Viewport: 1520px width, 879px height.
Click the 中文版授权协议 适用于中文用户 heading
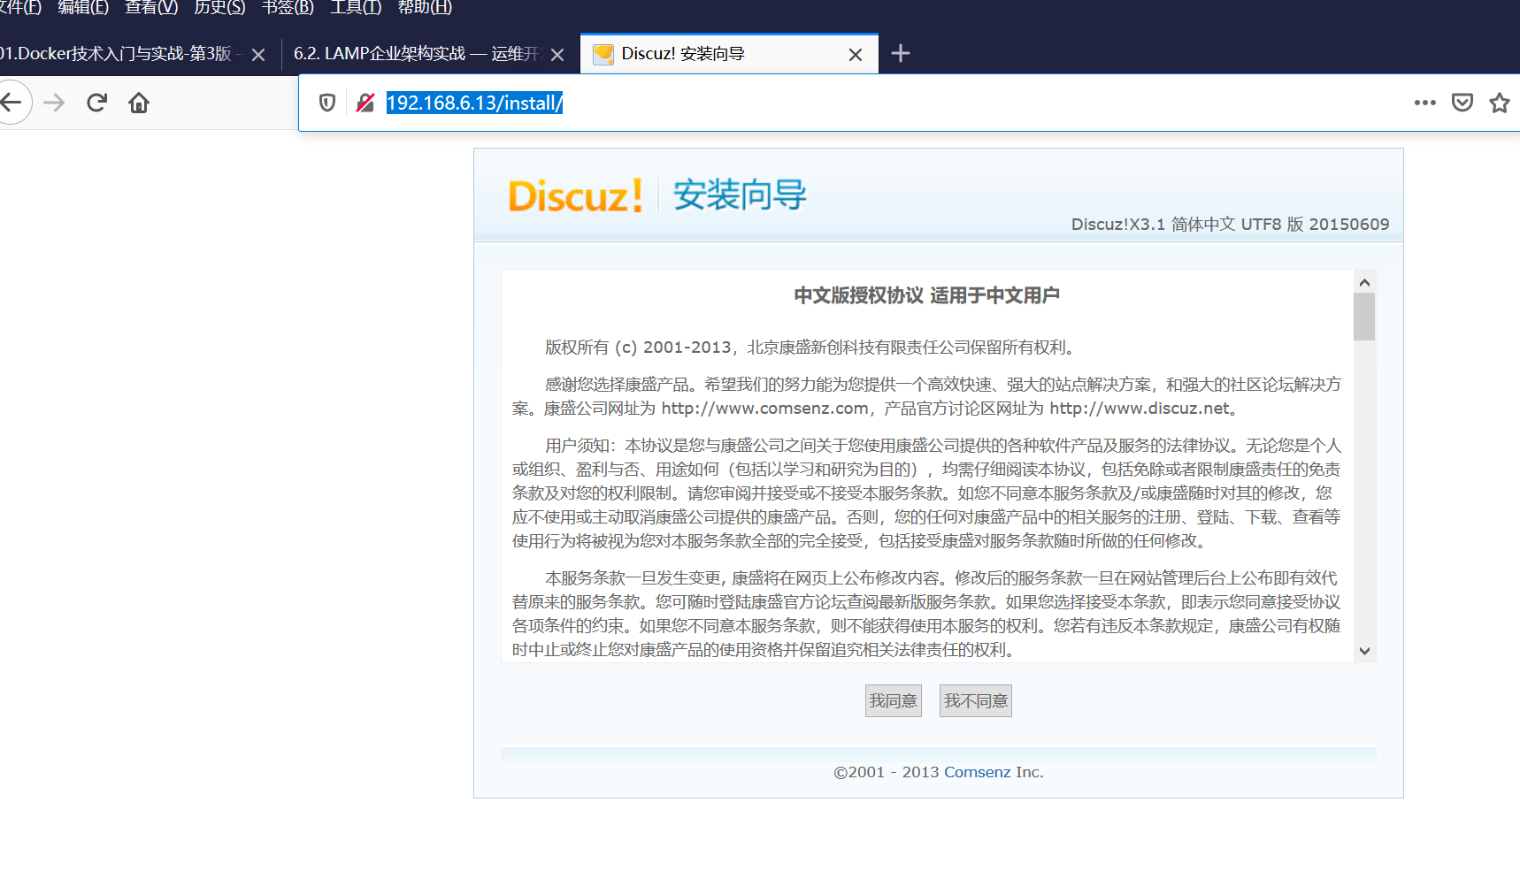926,295
